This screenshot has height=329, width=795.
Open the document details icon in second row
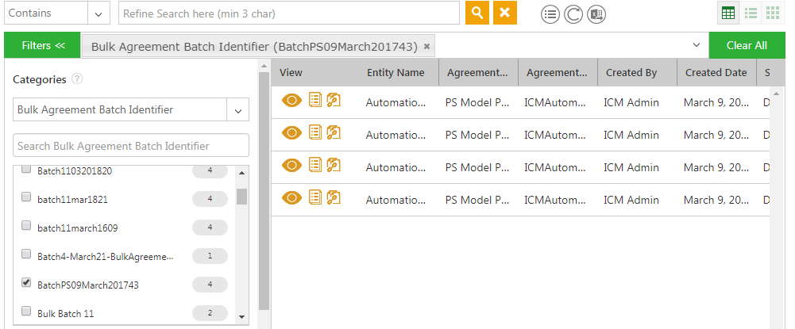(315, 132)
